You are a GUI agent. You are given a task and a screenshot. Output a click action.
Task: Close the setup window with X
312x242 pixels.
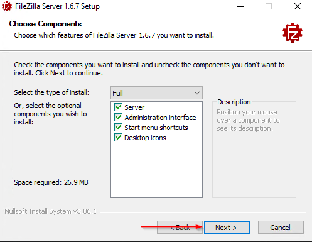pyautogui.click(x=298, y=6)
